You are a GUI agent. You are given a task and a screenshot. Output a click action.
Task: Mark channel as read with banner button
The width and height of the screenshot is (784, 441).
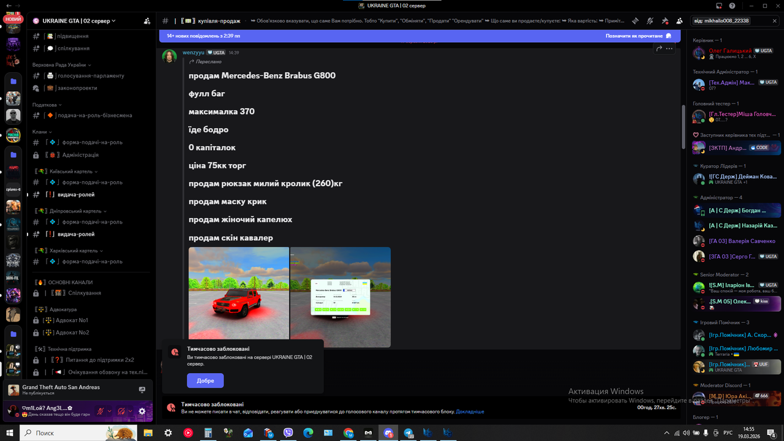(638, 36)
